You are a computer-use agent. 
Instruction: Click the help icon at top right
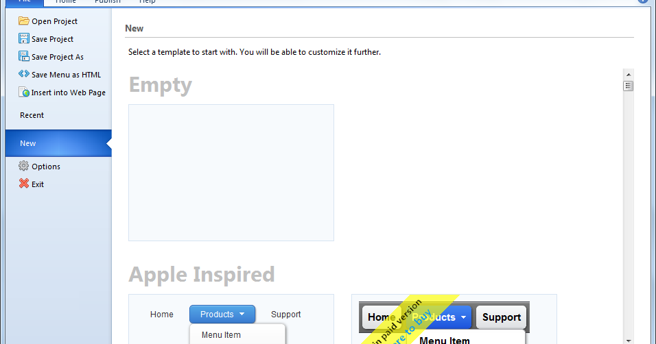(642, 1)
